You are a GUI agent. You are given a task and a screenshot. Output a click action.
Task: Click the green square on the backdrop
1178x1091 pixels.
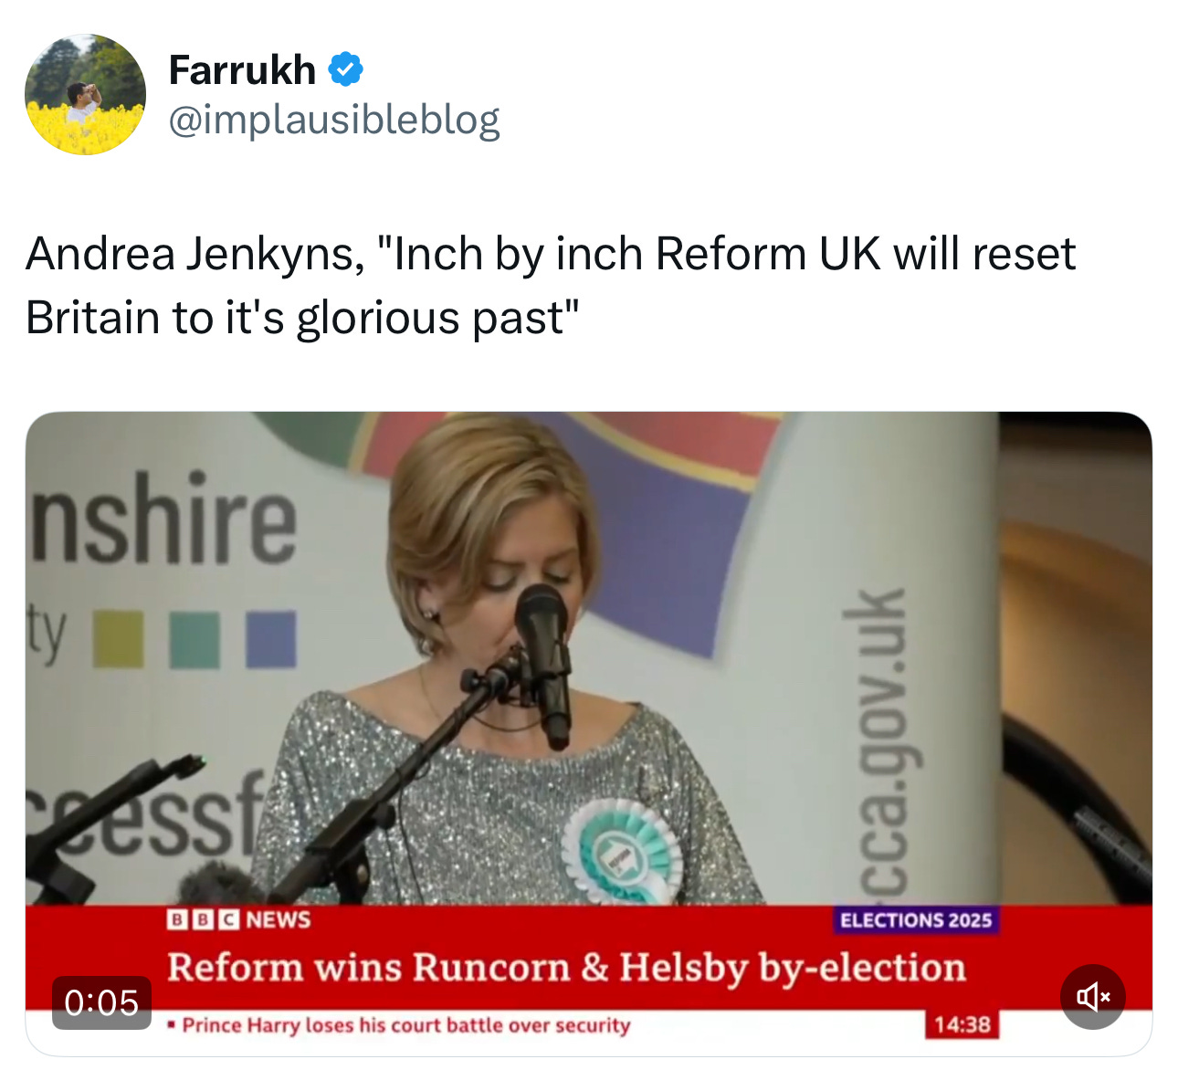[x=195, y=640]
